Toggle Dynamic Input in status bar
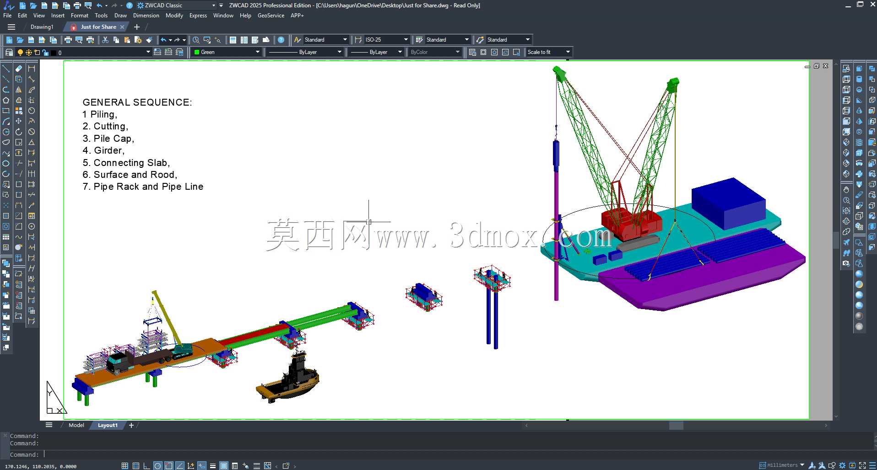The height and width of the screenshot is (470, 877). [202, 466]
